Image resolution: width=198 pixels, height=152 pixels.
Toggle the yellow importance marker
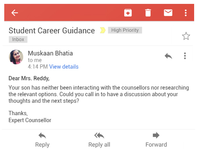point(102,30)
